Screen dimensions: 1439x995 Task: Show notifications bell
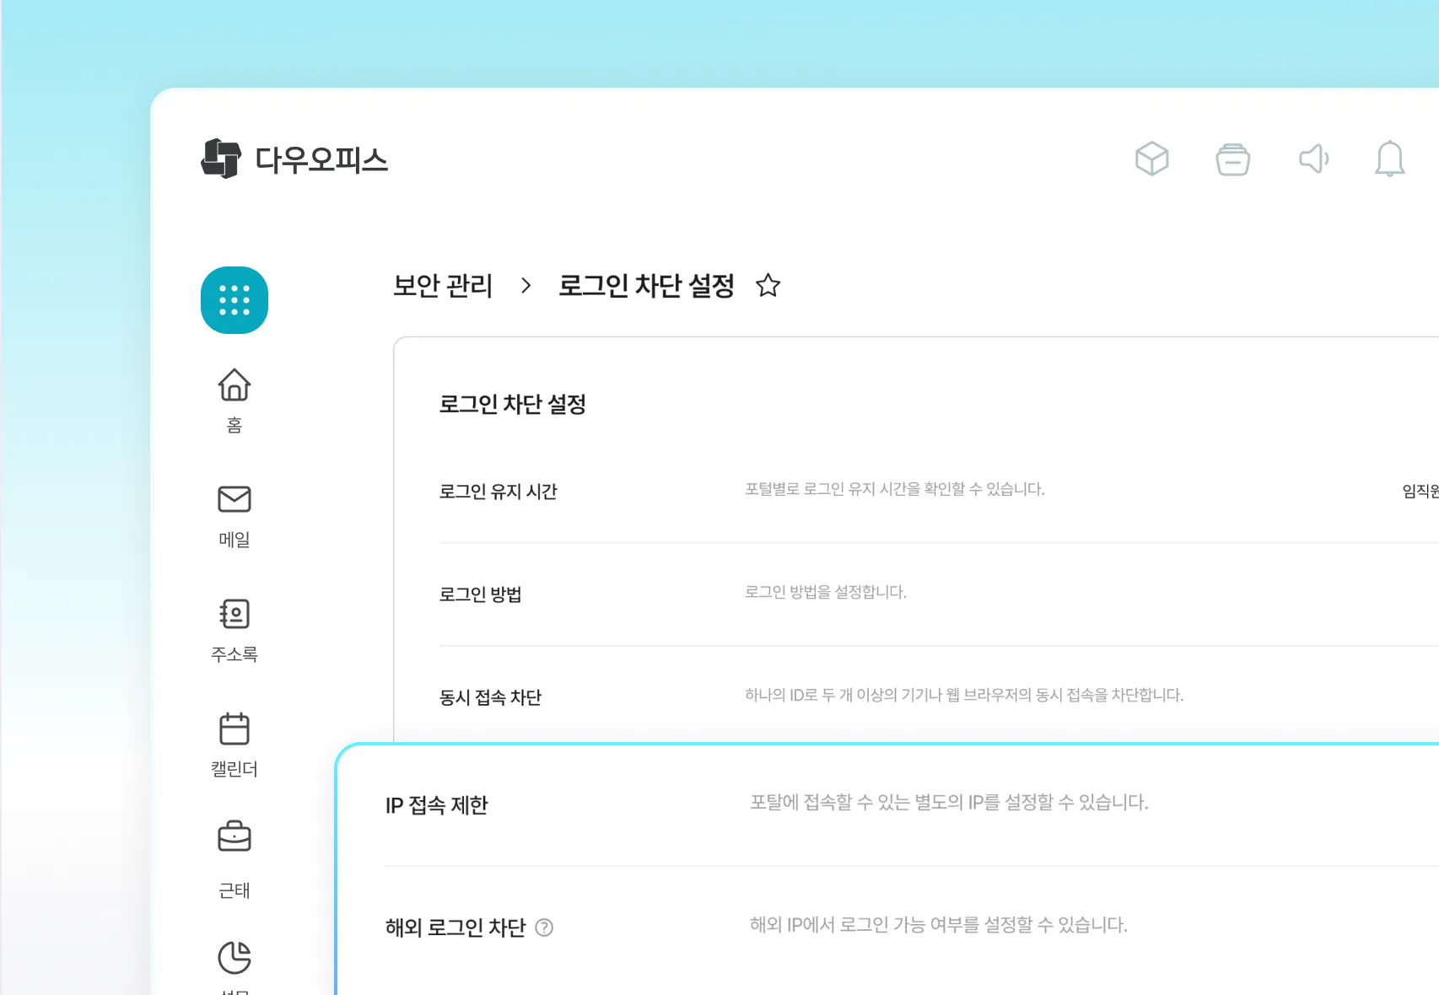(1389, 159)
